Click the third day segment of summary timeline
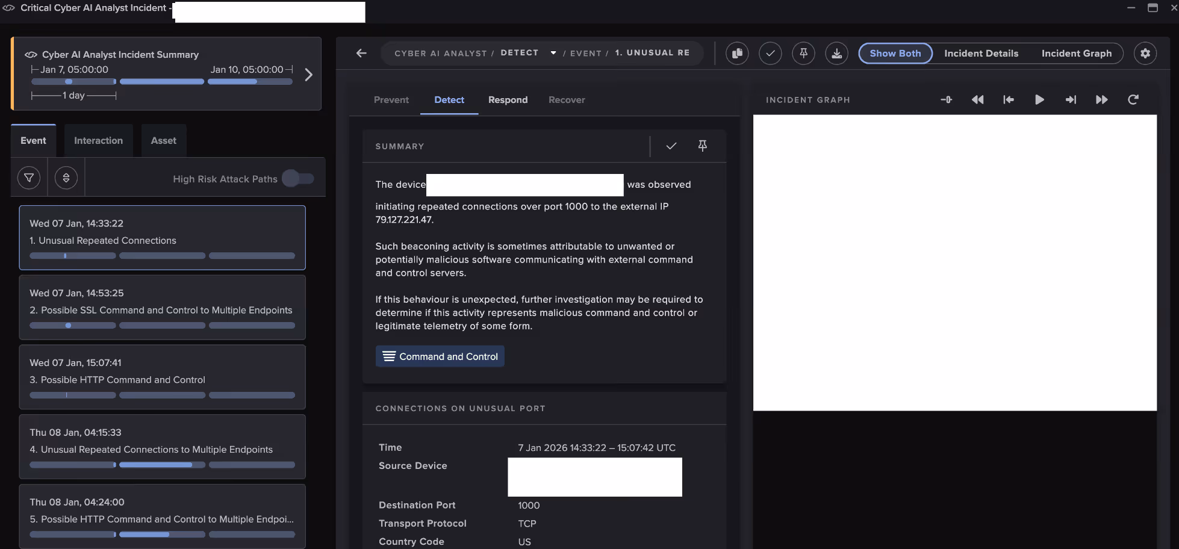This screenshot has width=1179, height=549. tap(250, 81)
